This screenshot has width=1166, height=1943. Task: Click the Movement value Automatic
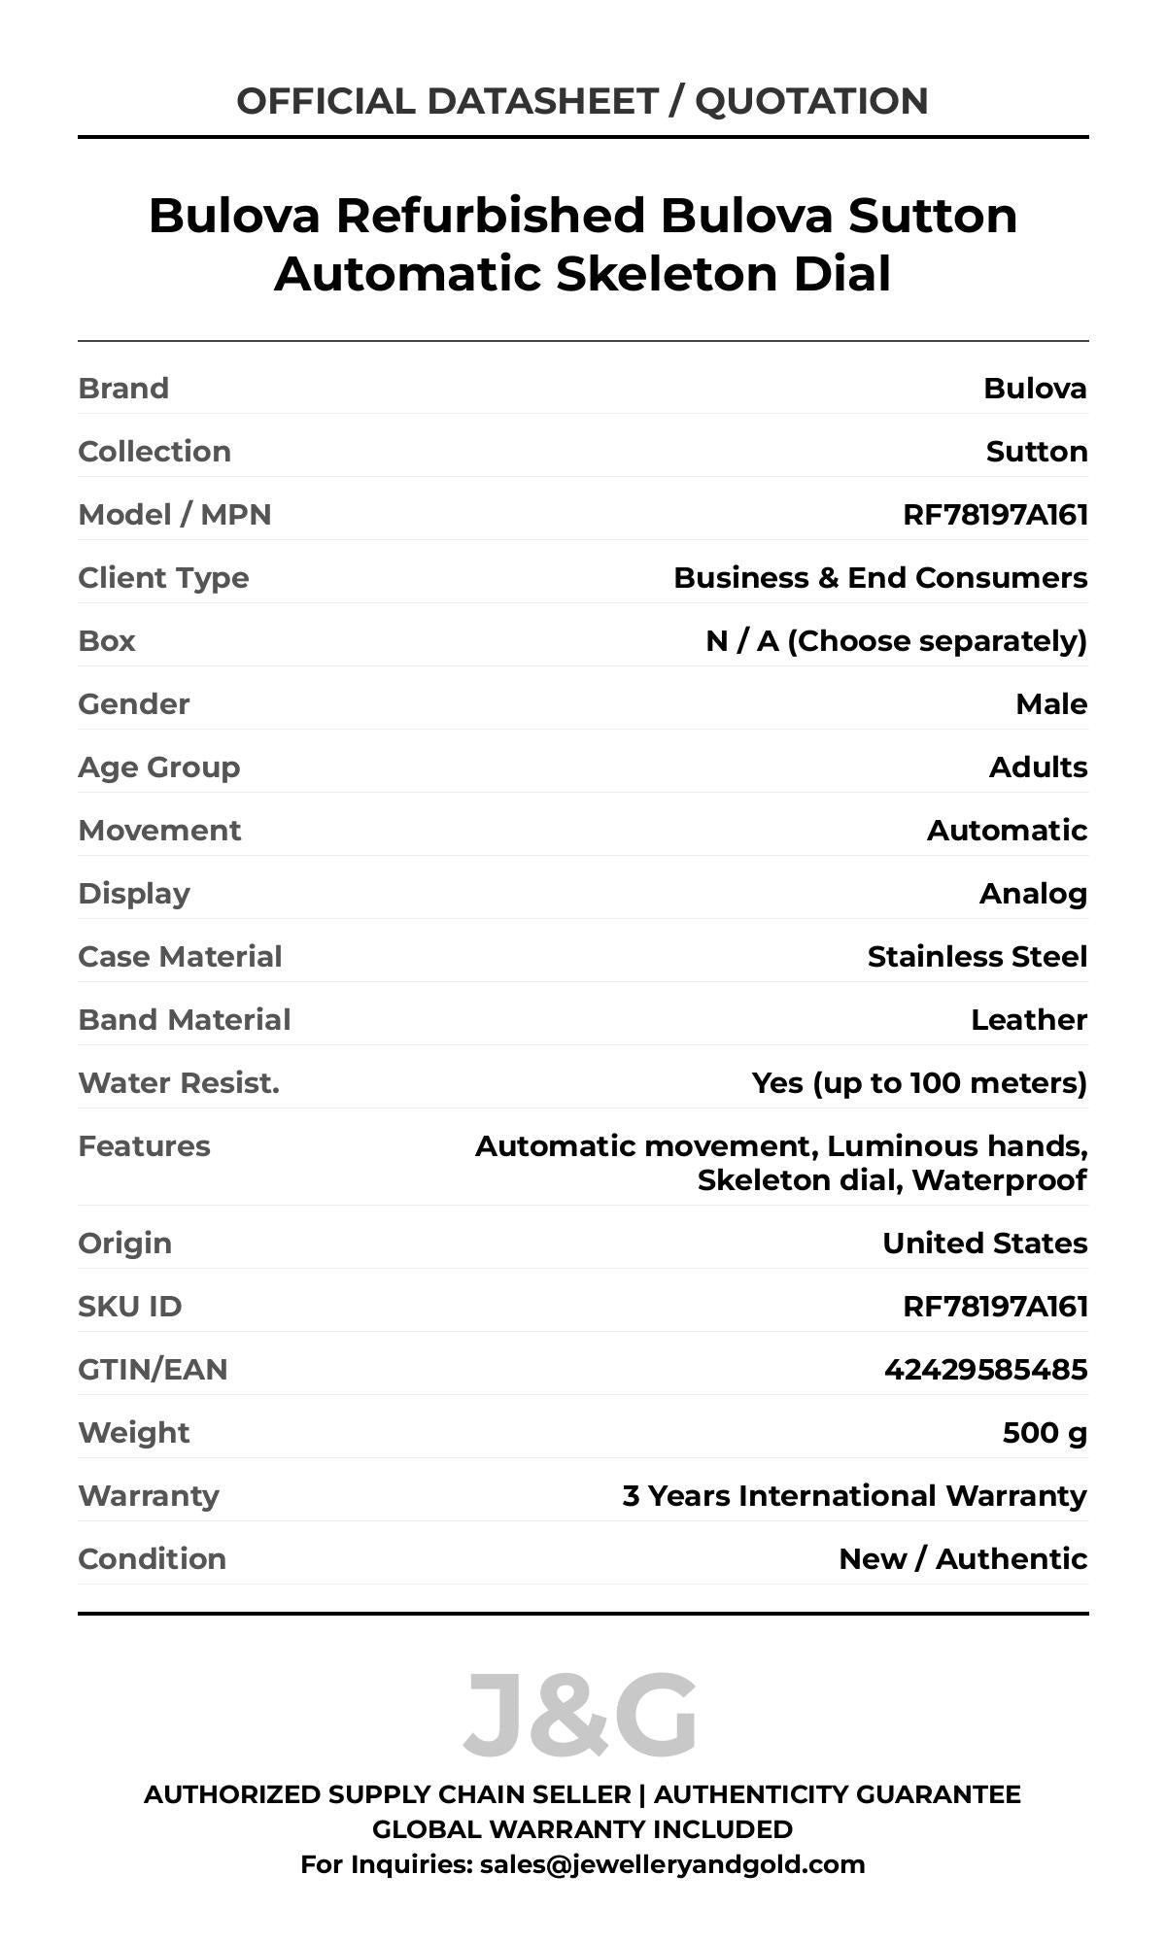click(x=1007, y=830)
